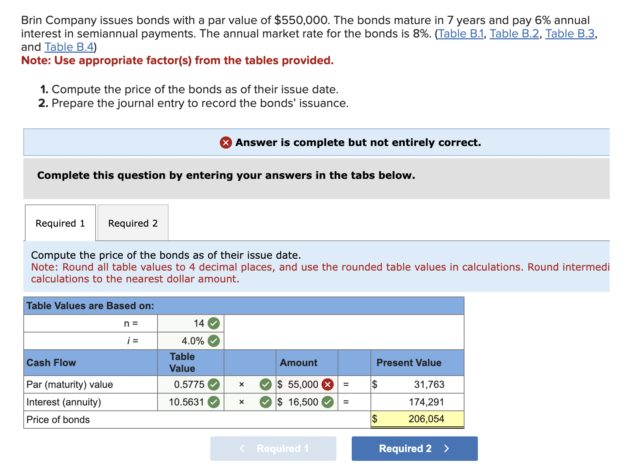The width and height of the screenshot is (635, 475).
Task: Click the amount field showing 55,000
Action: click(x=307, y=384)
